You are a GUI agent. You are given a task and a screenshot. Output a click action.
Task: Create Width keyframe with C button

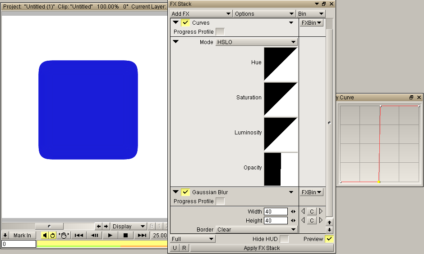tap(312, 211)
